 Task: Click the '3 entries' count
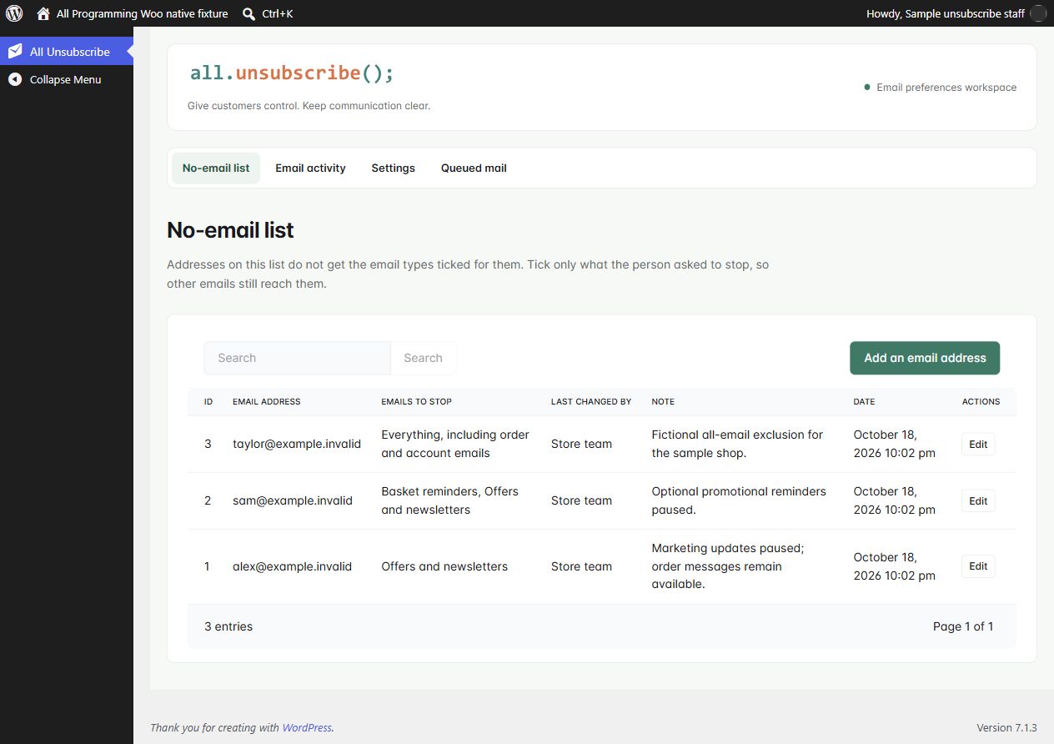tap(228, 626)
